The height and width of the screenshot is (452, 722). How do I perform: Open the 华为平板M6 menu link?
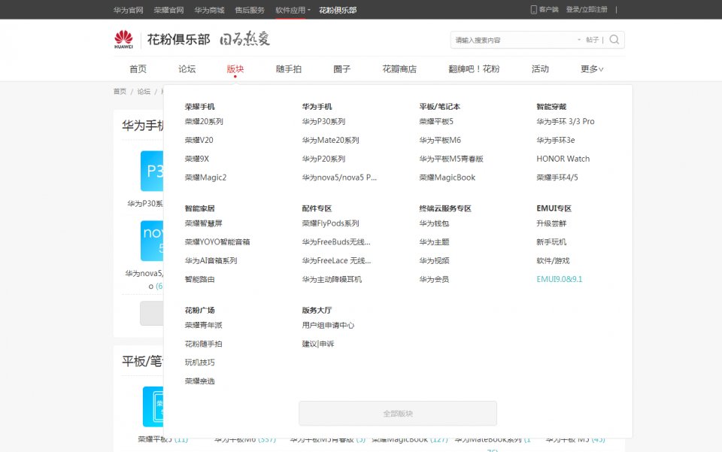coord(440,140)
